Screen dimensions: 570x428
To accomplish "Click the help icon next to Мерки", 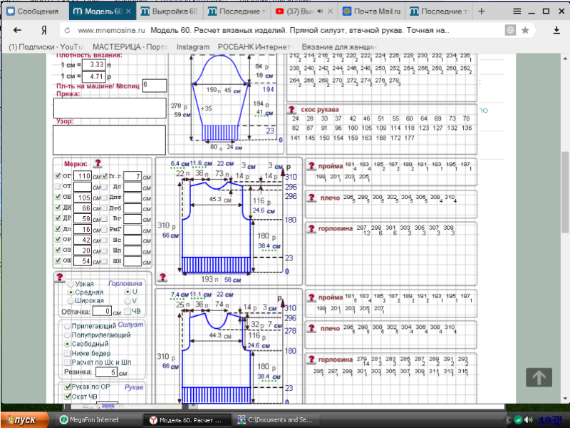I will (98, 163).
